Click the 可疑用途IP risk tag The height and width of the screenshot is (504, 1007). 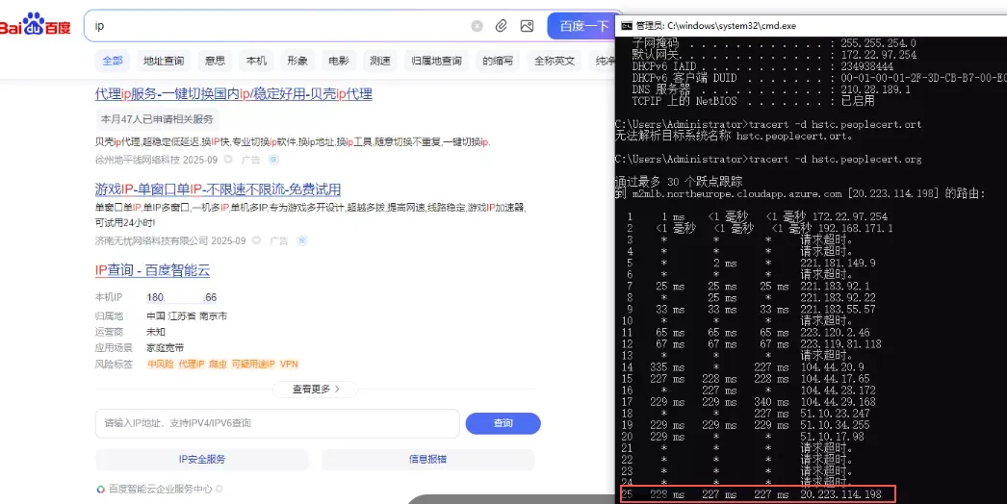(253, 364)
